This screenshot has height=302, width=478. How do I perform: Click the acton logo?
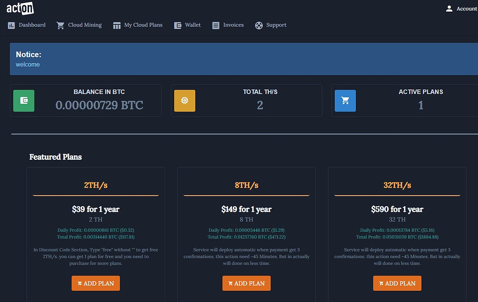20,8
